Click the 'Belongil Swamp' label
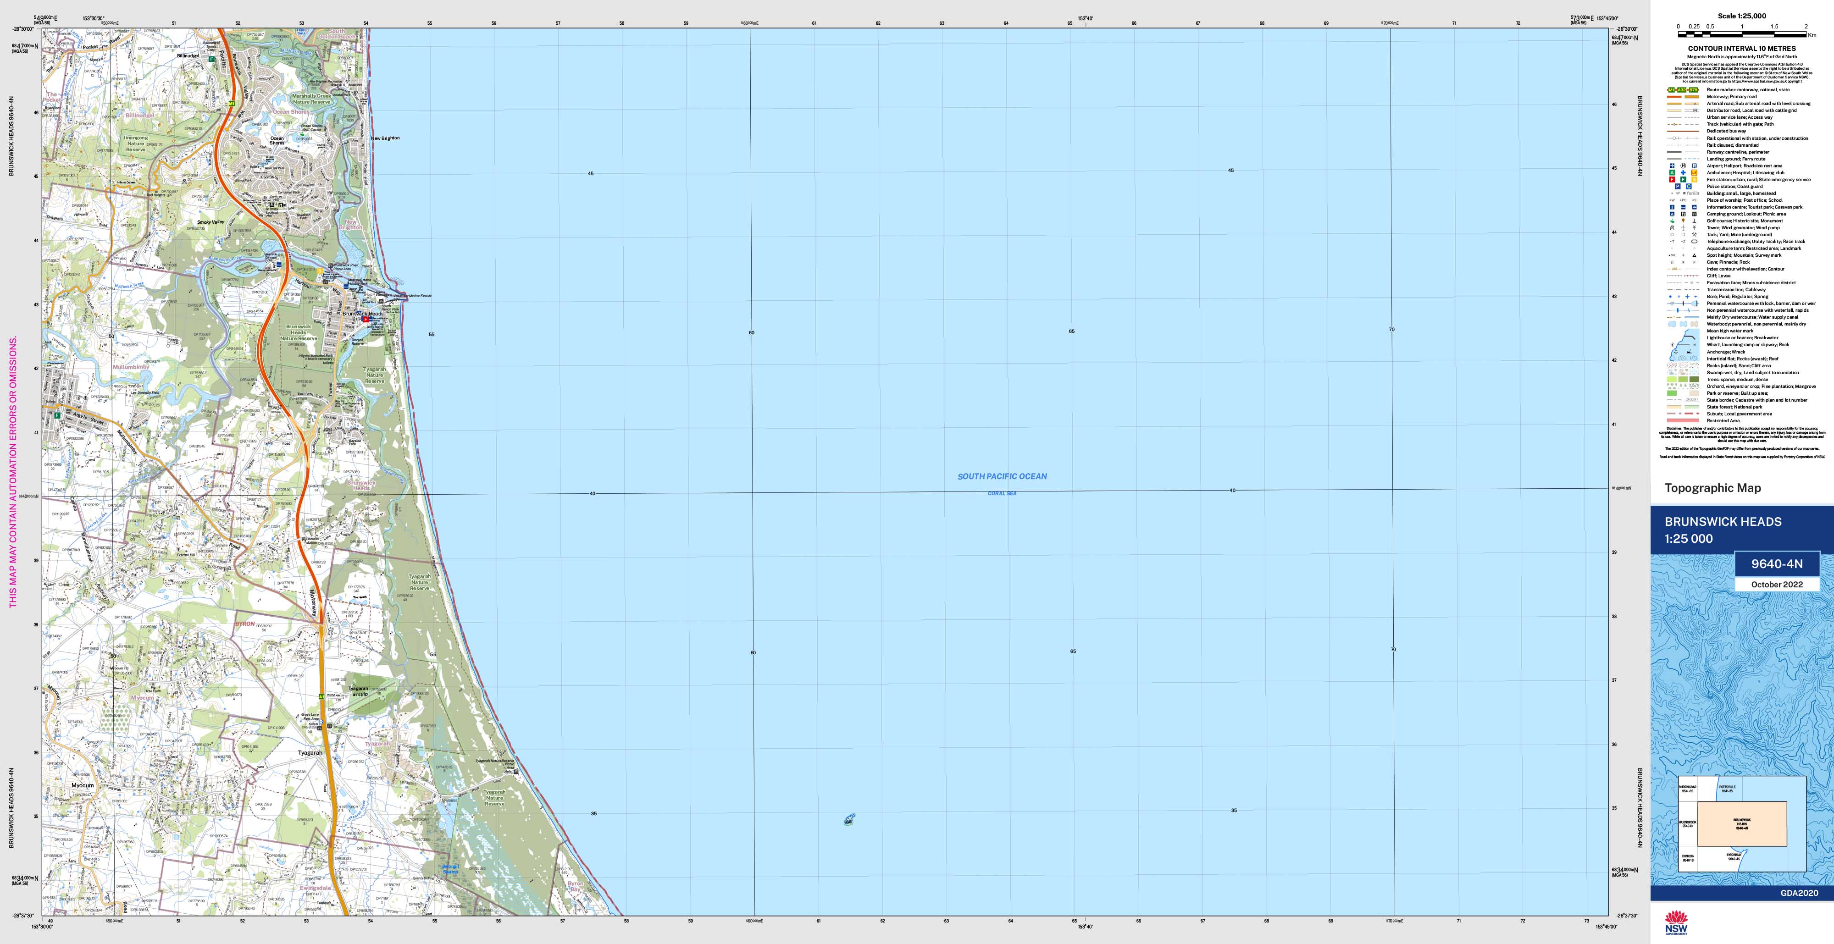 pyautogui.click(x=451, y=869)
